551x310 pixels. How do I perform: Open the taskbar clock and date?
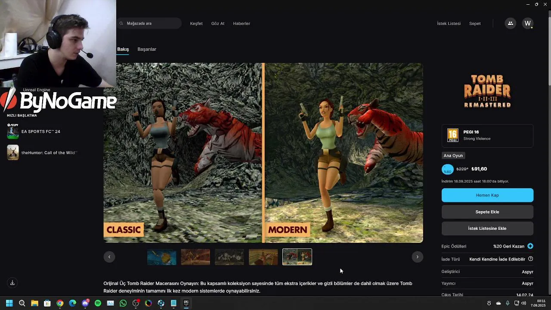coord(538,303)
